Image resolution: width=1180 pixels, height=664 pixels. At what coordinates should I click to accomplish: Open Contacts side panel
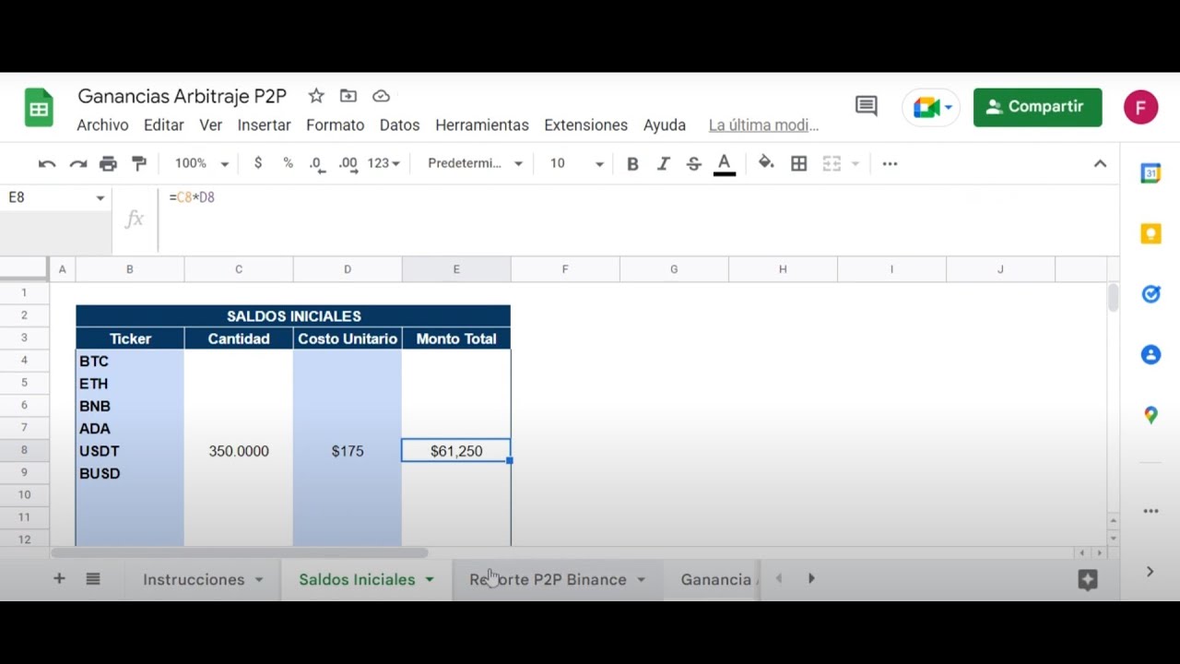coord(1150,354)
